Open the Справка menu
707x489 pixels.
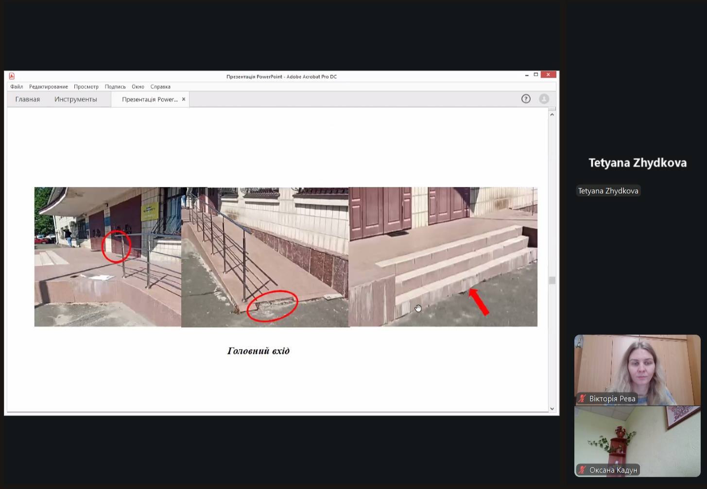pos(160,87)
